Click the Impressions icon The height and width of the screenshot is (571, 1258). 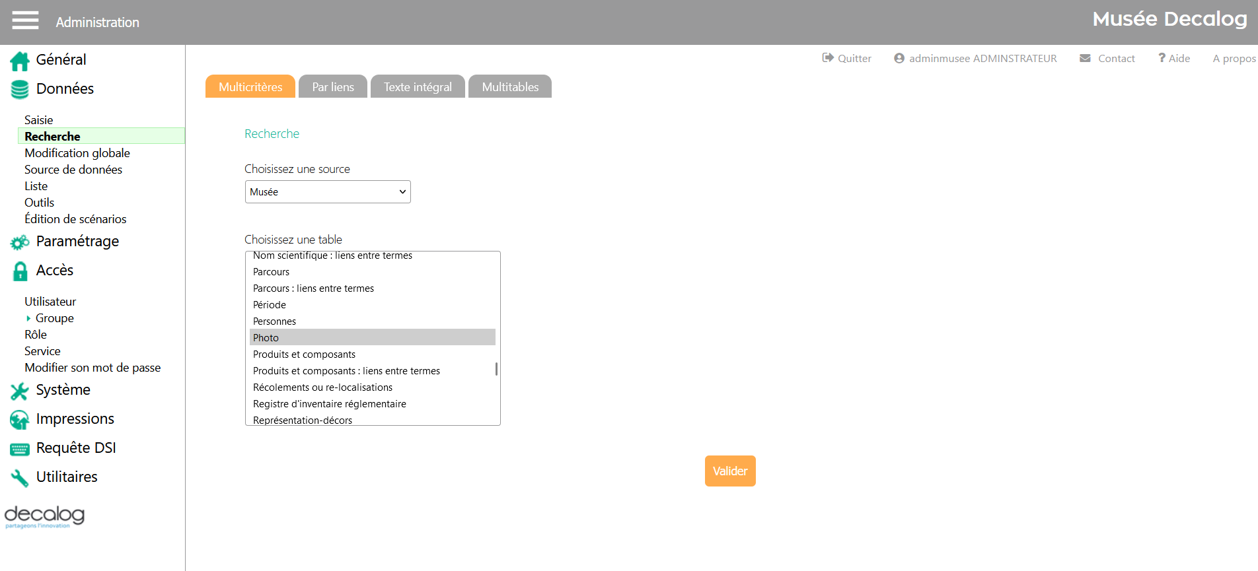(20, 420)
